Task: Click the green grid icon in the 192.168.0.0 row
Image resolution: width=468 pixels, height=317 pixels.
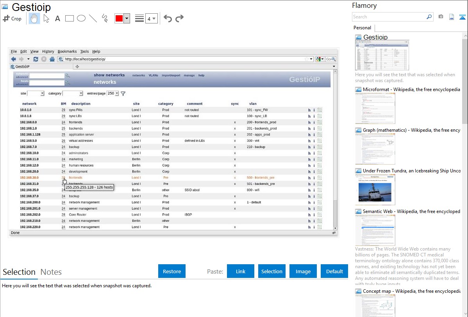Action: tap(320, 122)
